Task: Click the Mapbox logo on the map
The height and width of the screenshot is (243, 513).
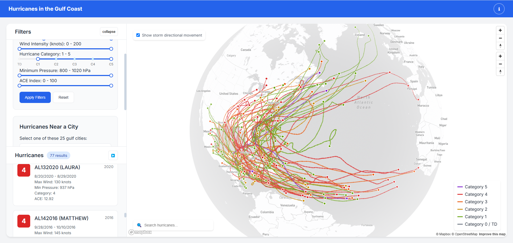Action: pyautogui.click(x=140, y=232)
